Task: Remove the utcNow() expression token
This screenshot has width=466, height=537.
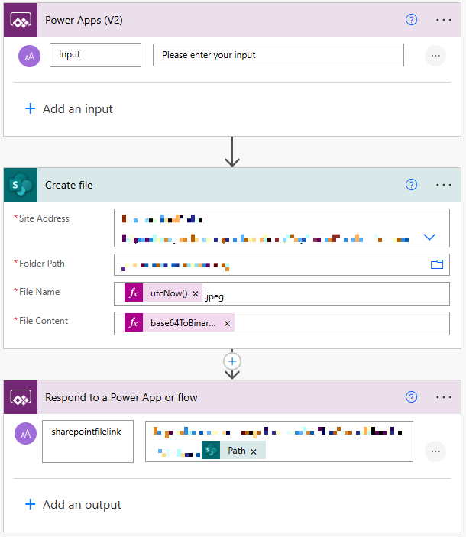Action: 196,294
